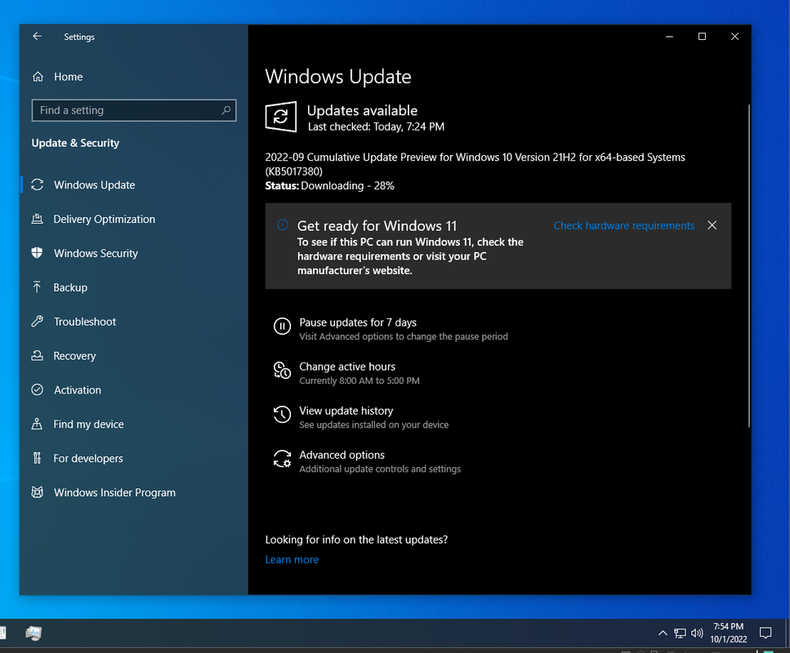Show hidden icons in the system tray
Screen dimensions: 790x653
(x=663, y=633)
